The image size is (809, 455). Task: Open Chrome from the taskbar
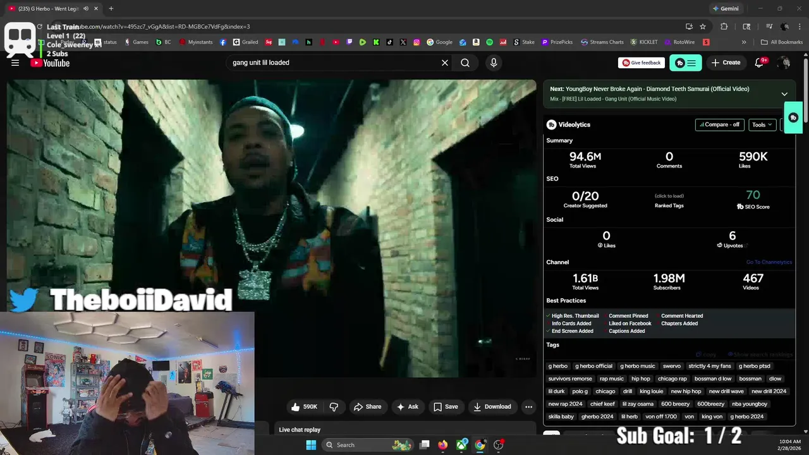(x=480, y=445)
